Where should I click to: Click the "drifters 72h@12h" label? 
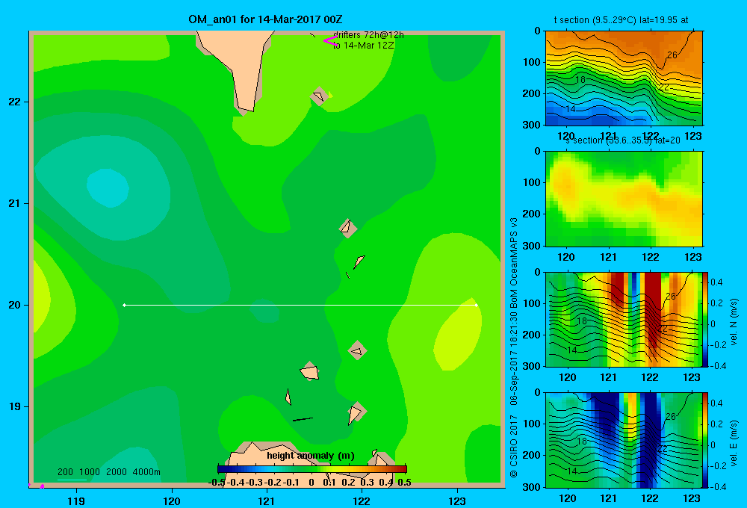pyautogui.click(x=368, y=35)
